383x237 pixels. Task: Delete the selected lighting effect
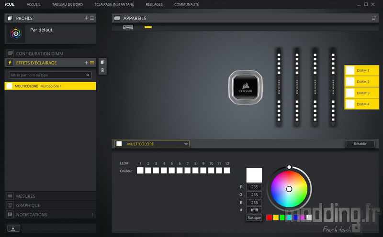(x=102, y=70)
